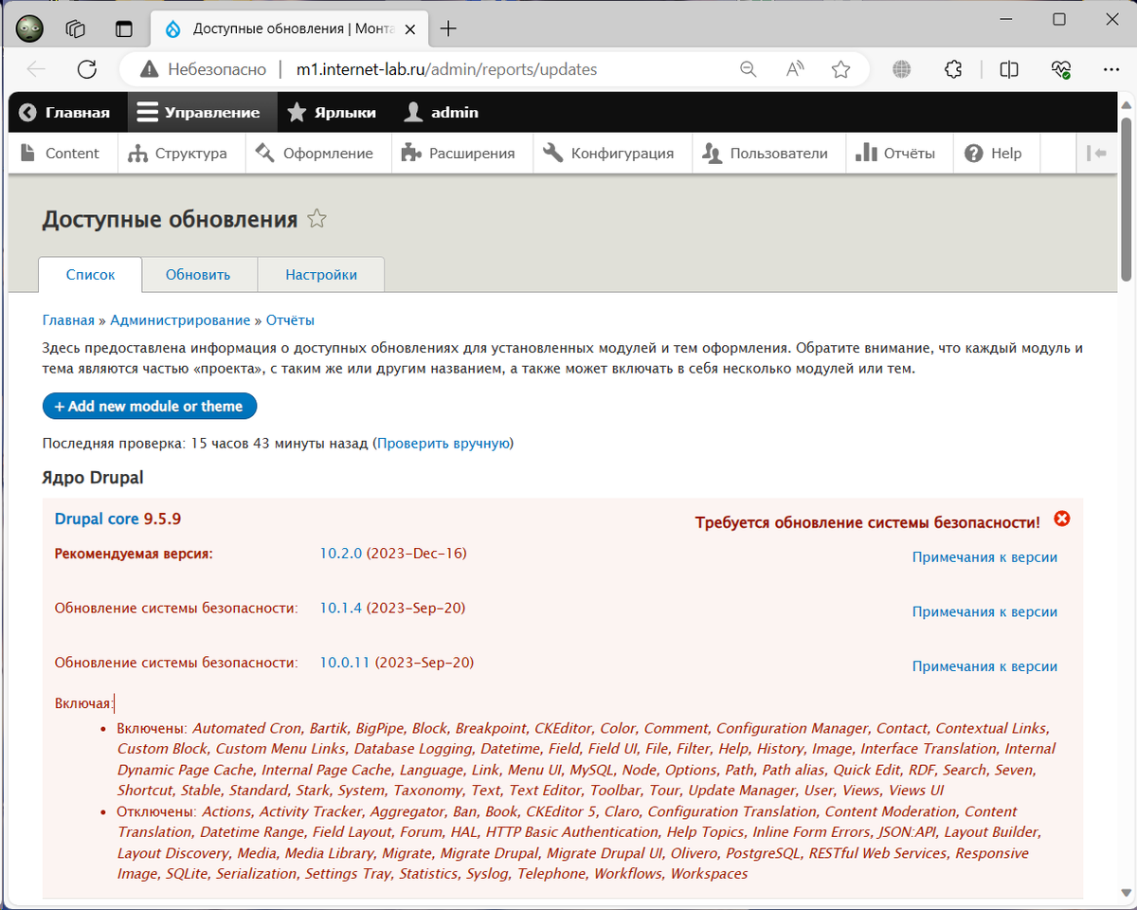This screenshot has width=1137, height=910.
Task: Open the Extensions puzzle icon
Action: (x=954, y=69)
